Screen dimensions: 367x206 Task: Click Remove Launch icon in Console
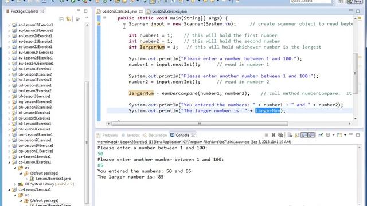pos(274,135)
